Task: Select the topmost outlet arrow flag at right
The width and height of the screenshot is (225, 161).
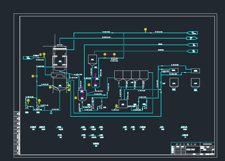Action: click(x=192, y=33)
